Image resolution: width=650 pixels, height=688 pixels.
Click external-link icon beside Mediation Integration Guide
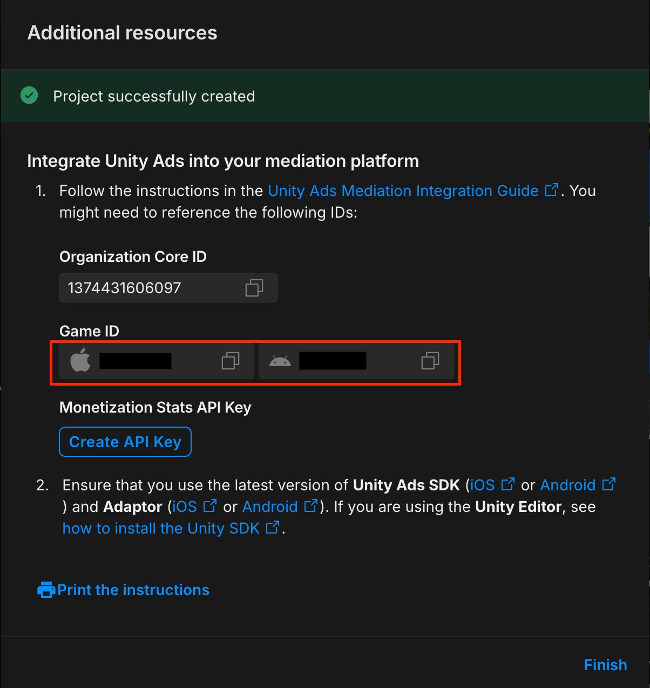click(x=551, y=190)
